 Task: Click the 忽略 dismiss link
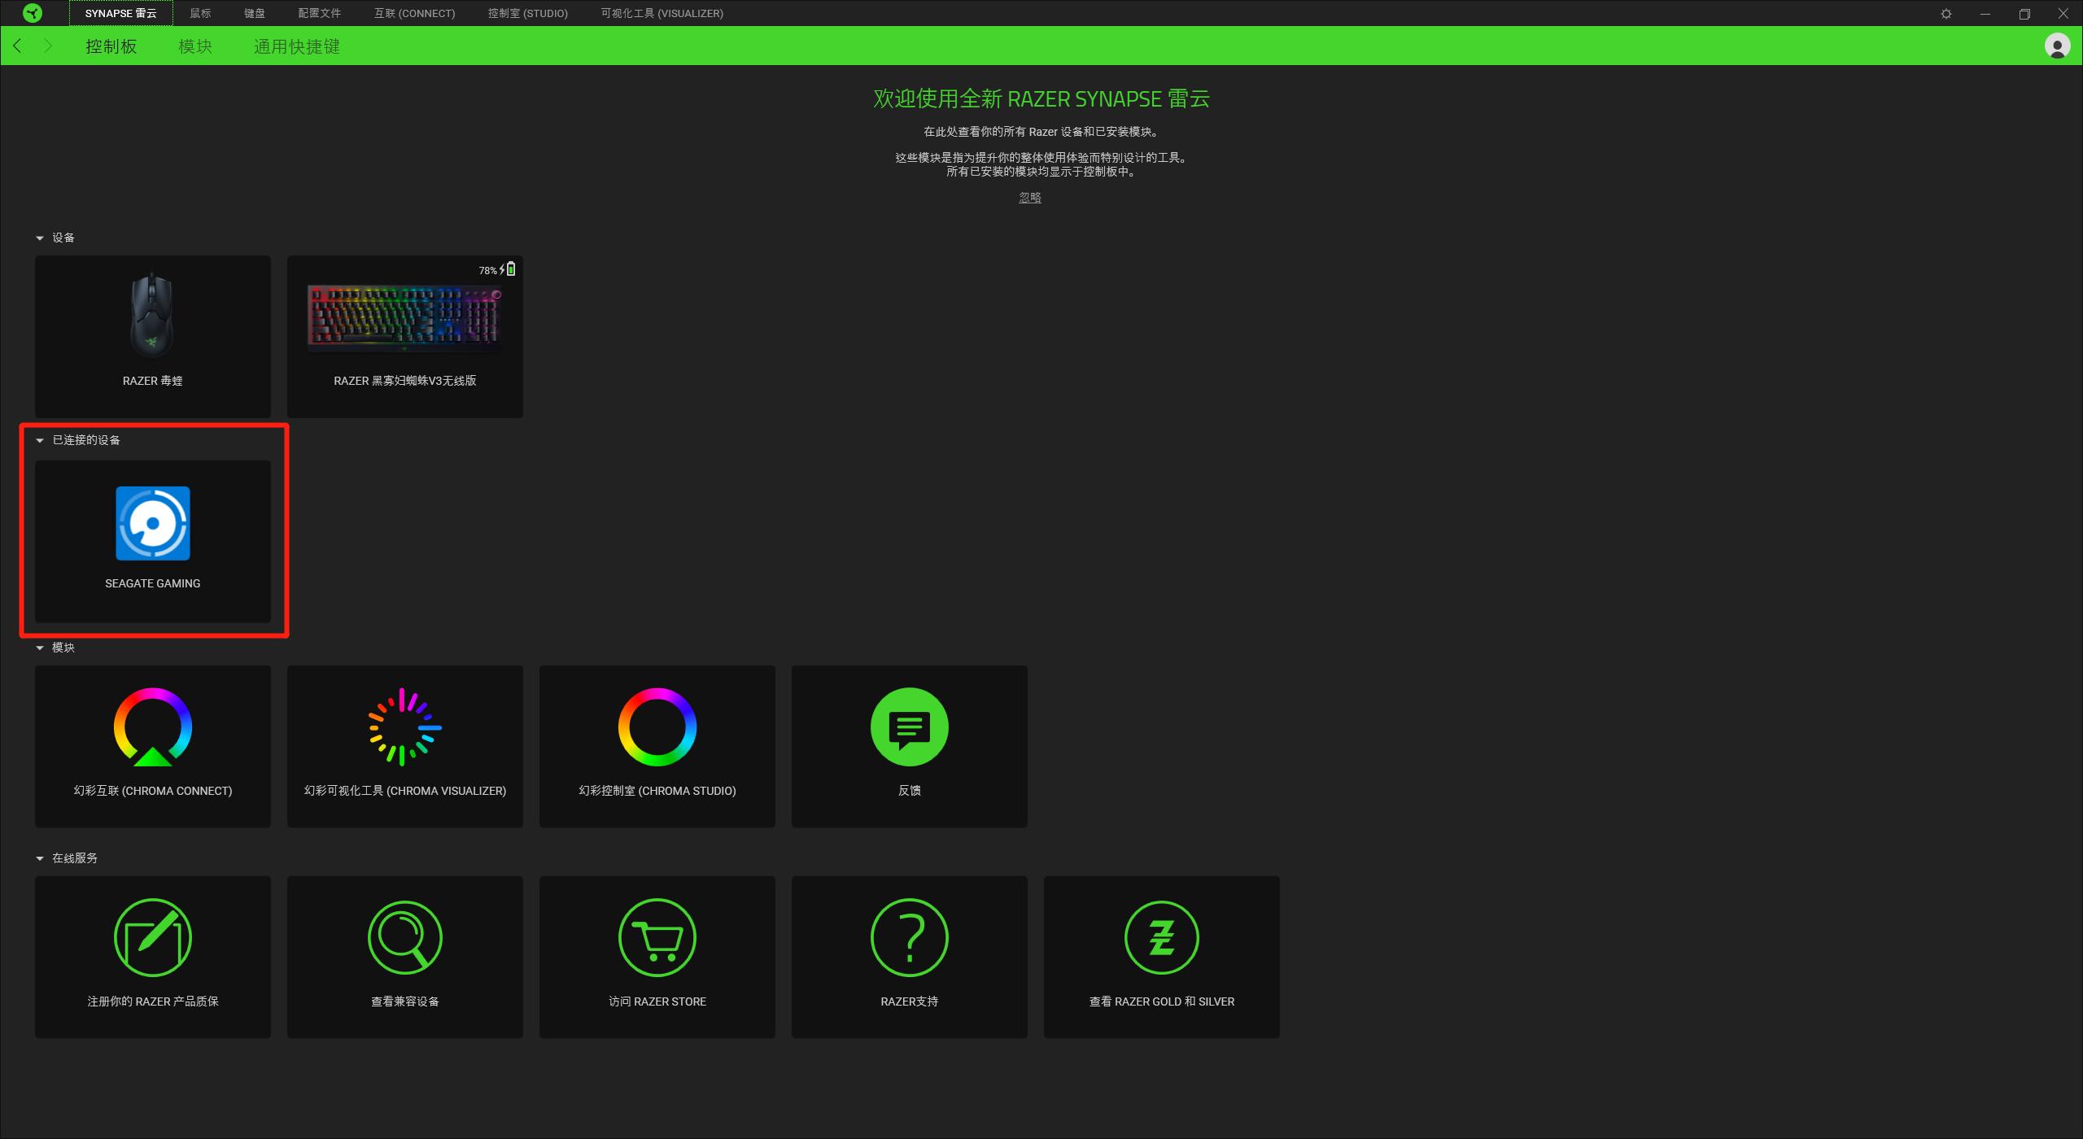pyautogui.click(x=1029, y=198)
